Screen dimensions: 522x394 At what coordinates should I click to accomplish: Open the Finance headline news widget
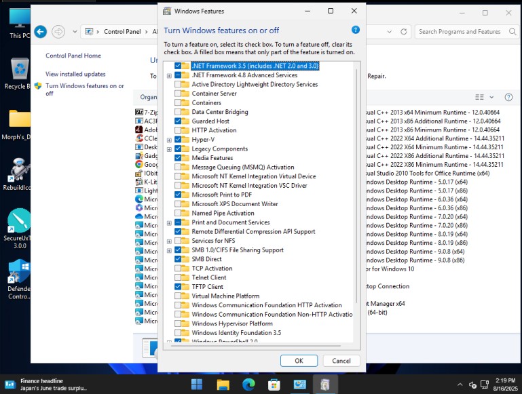[x=47, y=385]
